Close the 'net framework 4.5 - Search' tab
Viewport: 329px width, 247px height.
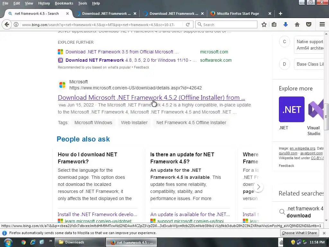tap(67, 14)
